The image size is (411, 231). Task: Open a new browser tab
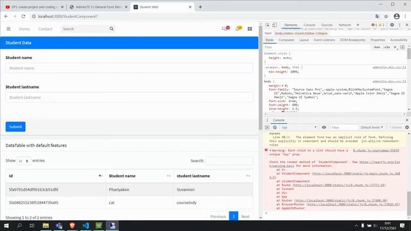[200, 7]
